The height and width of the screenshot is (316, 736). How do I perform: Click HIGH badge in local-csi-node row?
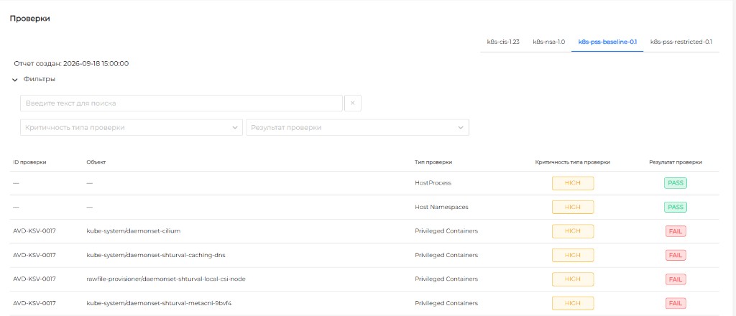pyautogui.click(x=573, y=279)
